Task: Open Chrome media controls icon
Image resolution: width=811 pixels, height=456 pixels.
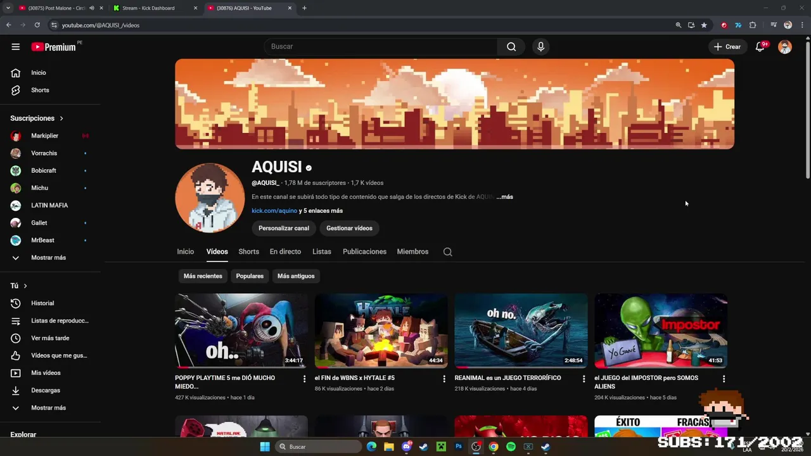Action: coord(774,25)
